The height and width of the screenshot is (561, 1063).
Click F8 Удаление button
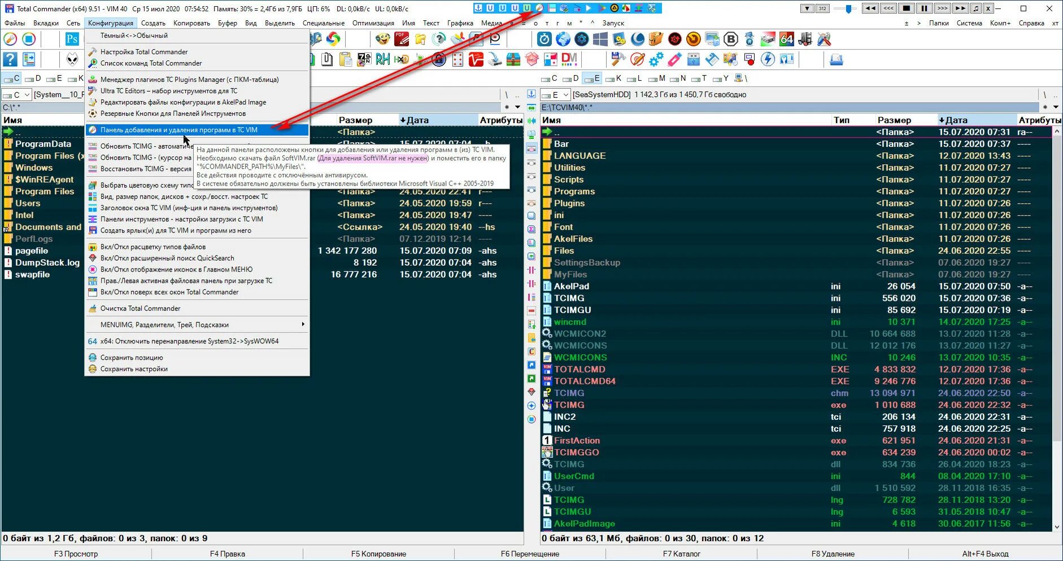pyautogui.click(x=833, y=554)
